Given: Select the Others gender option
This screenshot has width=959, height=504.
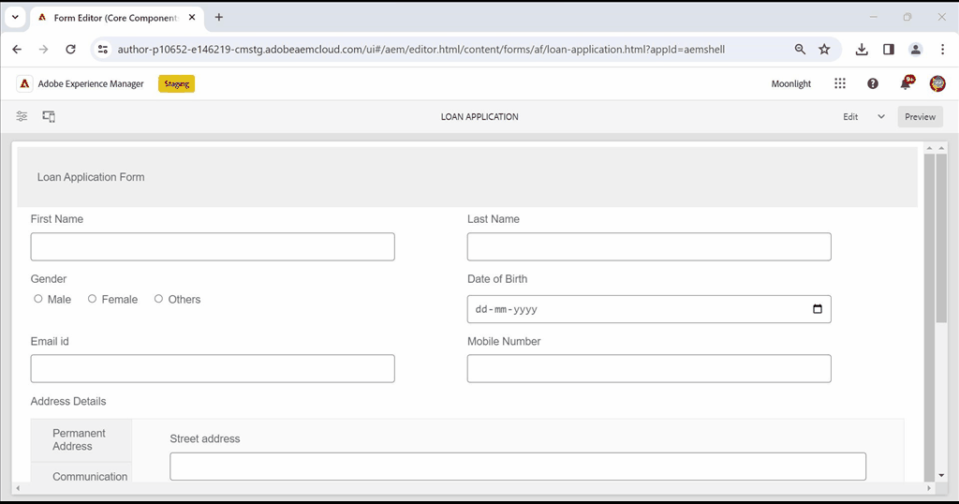Looking at the screenshot, I should (x=159, y=299).
